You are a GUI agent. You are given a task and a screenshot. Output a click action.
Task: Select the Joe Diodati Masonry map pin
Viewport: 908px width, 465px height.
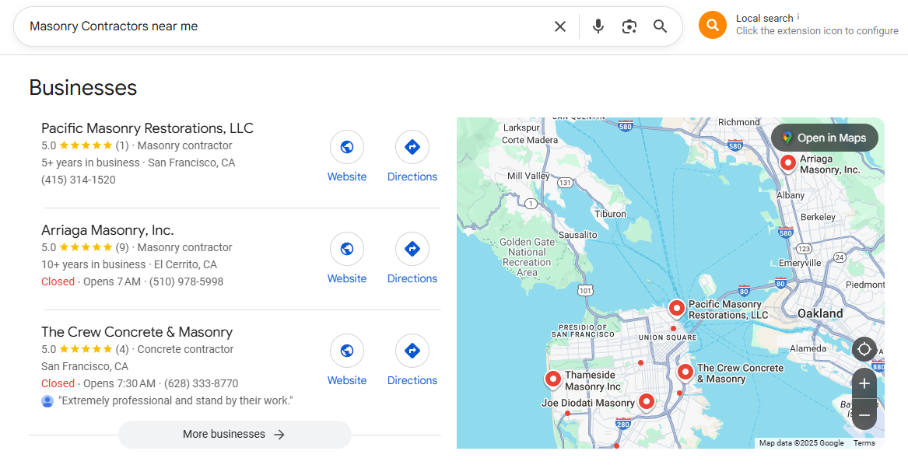(x=647, y=401)
